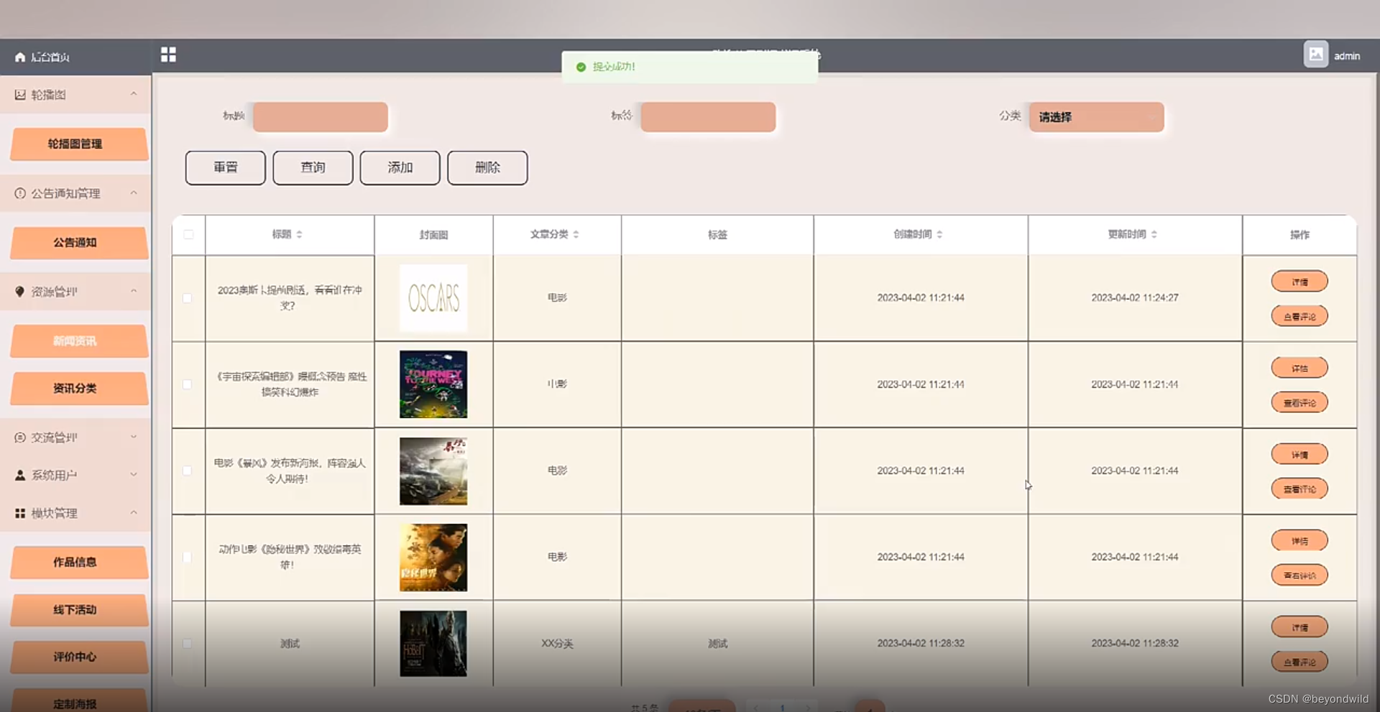
Task: Open the admin avatar image in top-right corner
Action: pos(1315,54)
